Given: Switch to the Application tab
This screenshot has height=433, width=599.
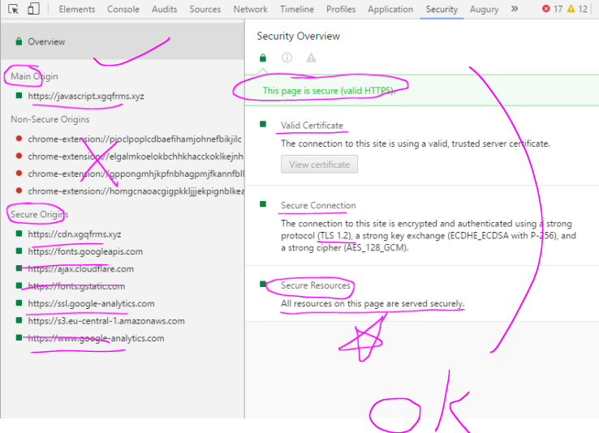Looking at the screenshot, I should (390, 9).
